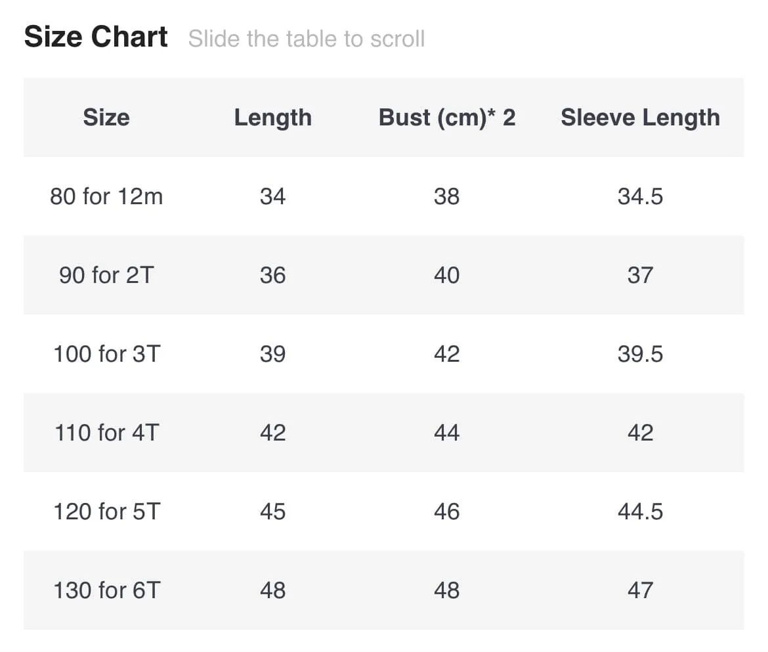Select the Length column header

(x=273, y=118)
